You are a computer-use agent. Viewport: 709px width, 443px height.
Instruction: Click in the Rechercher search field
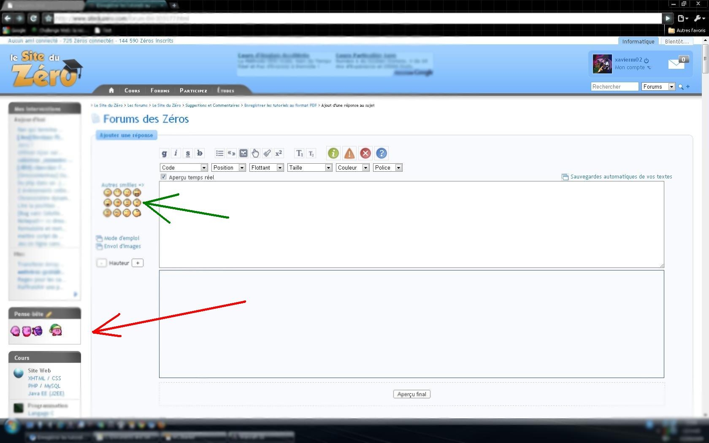point(614,86)
